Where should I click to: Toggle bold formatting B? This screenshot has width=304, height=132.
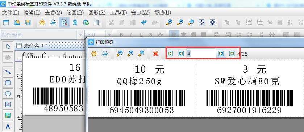(121, 35)
